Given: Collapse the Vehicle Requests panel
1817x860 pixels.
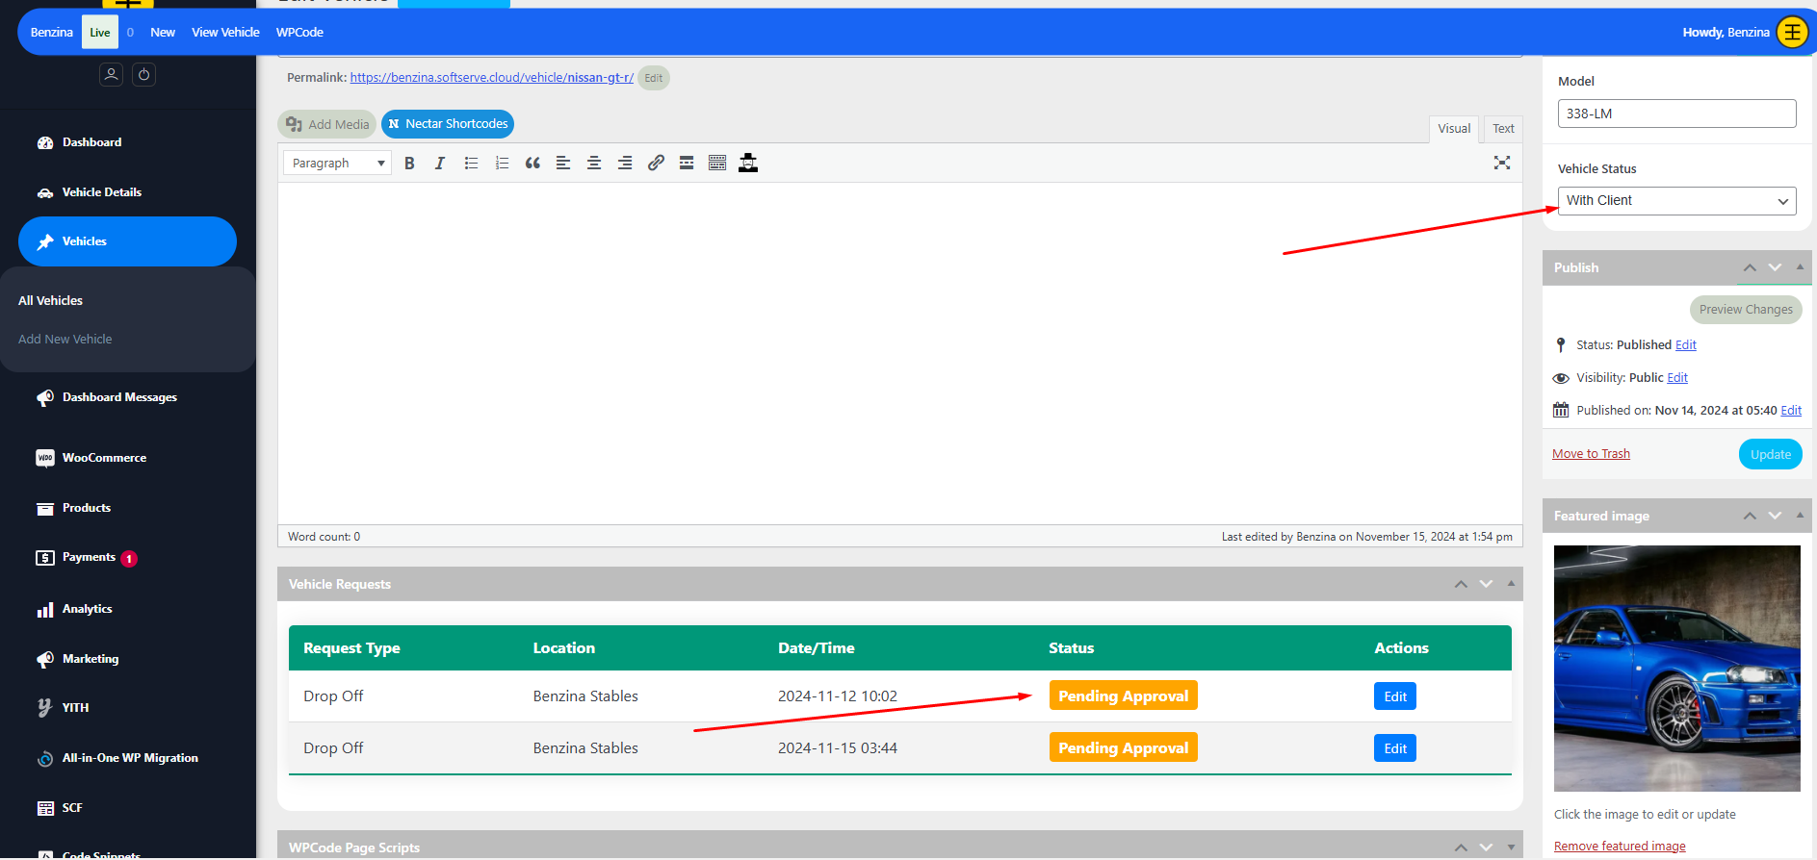Looking at the screenshot, I should (x=1511, y=584).
